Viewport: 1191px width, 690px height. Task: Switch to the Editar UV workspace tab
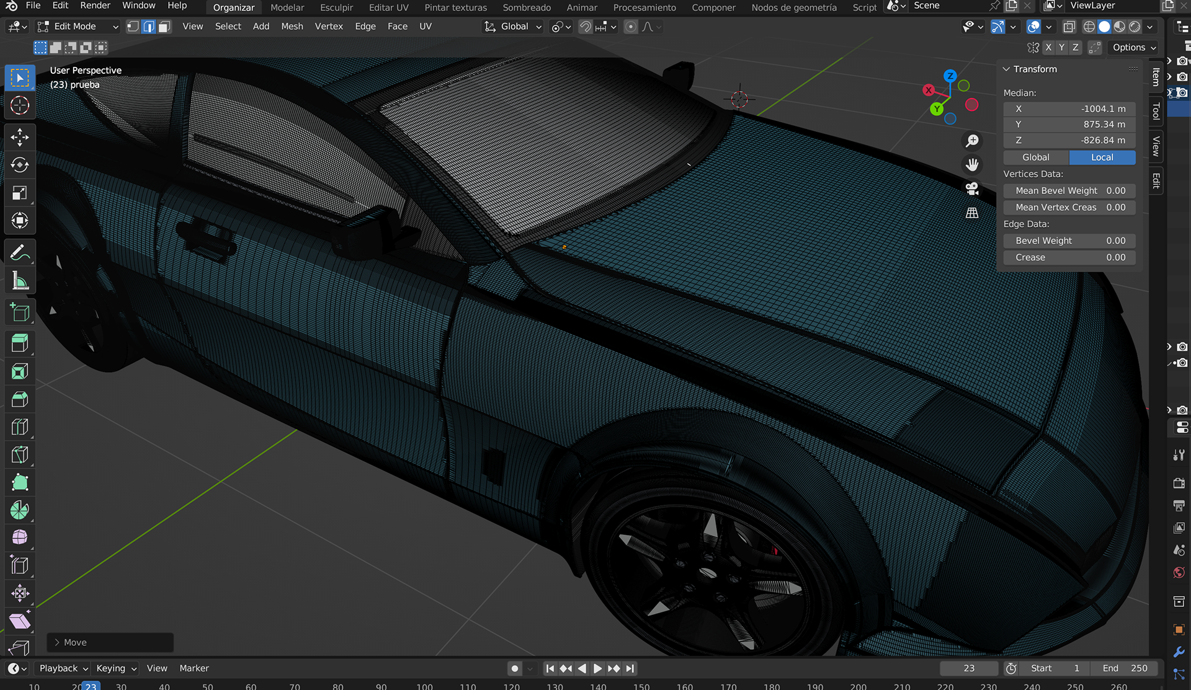[x=388, y=7]
